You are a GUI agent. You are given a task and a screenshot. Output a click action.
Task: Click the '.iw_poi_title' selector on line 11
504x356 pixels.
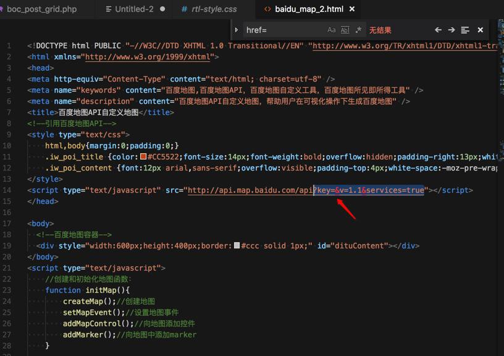(x=74, y=156)
